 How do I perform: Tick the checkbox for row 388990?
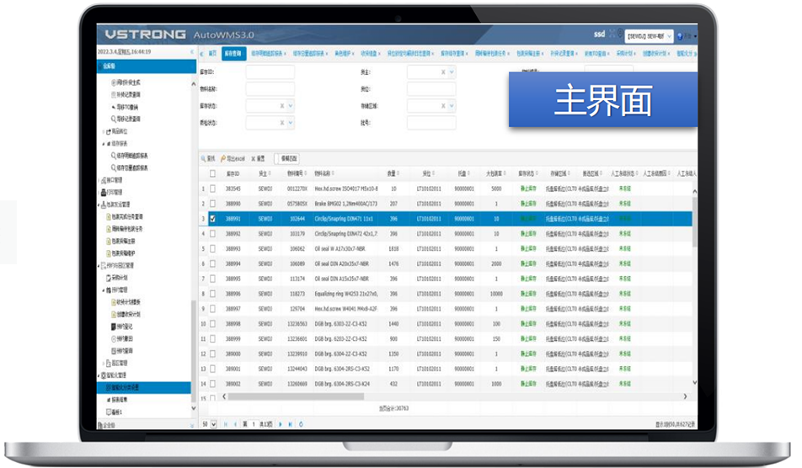click(212, 204)
